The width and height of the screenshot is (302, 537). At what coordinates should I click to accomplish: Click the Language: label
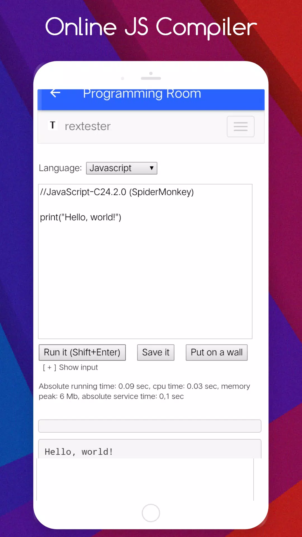[x=60, y=168]
